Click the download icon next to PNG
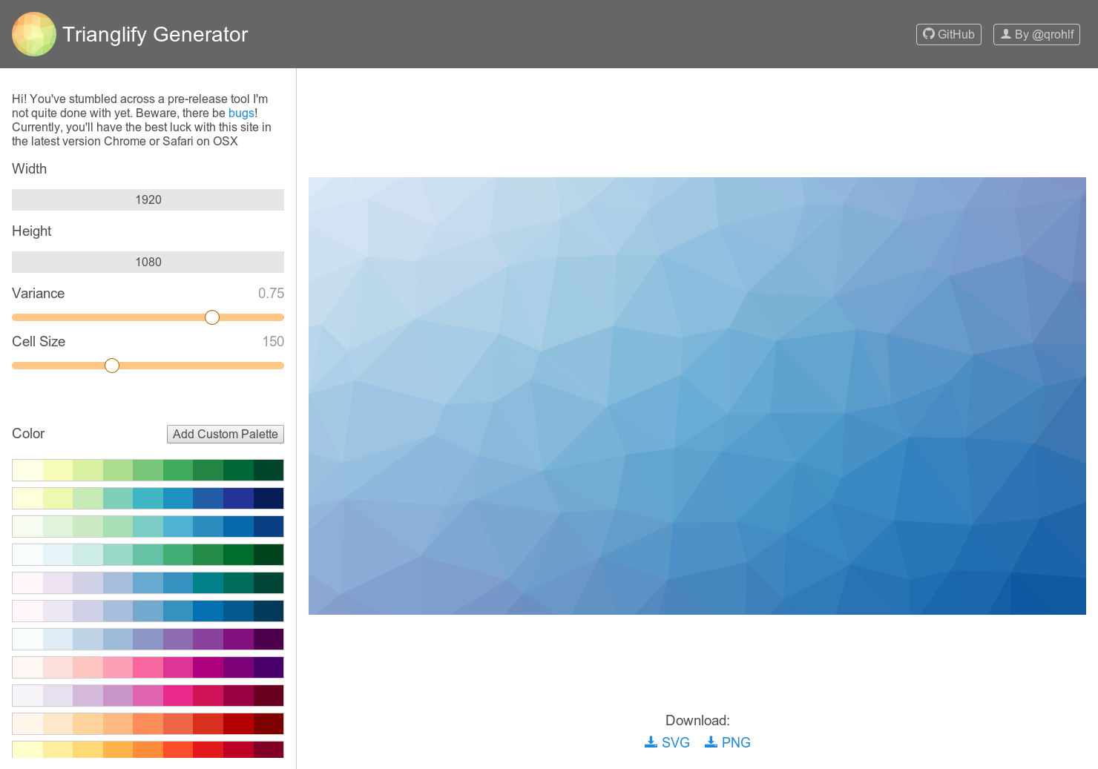This screenshot has width=1098, height=769. point(710,742)
